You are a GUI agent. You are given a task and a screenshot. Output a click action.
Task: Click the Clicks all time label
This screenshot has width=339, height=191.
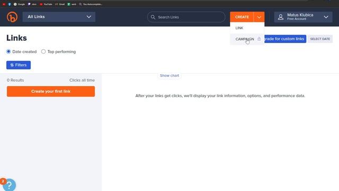point(82,80)
